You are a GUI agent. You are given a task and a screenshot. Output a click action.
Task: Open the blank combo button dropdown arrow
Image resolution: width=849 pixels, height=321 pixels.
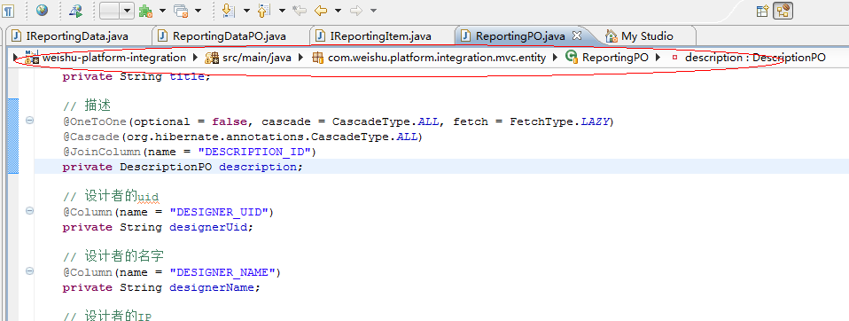tap(127, 11)
